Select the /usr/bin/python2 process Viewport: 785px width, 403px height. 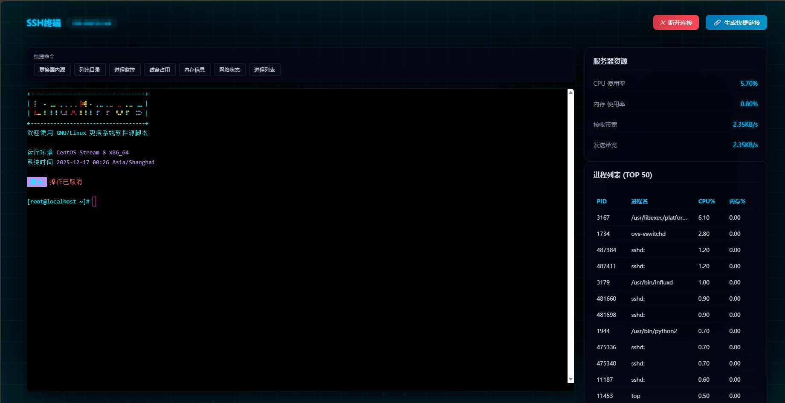point(675,331)
